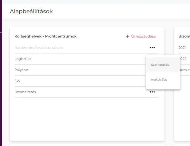Click the Alapbeállítások page heading
Viewport: 190px width, 146px height.
(31, 11)
